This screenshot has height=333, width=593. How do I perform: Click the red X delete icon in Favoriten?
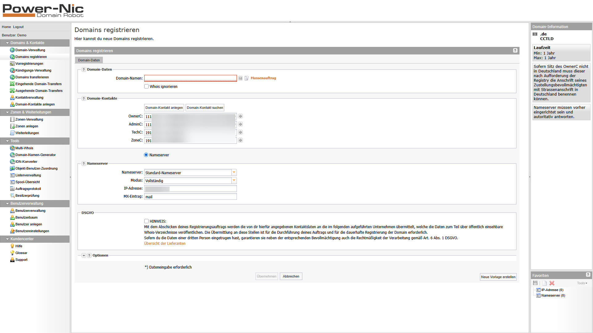(552, 283)
